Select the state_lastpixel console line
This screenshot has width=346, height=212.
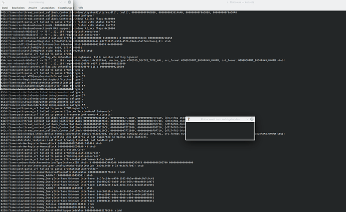coord(57,140)
